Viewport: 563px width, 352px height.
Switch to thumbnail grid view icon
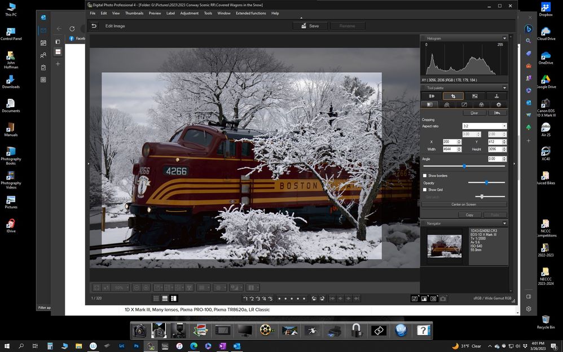tap(156, 298)
